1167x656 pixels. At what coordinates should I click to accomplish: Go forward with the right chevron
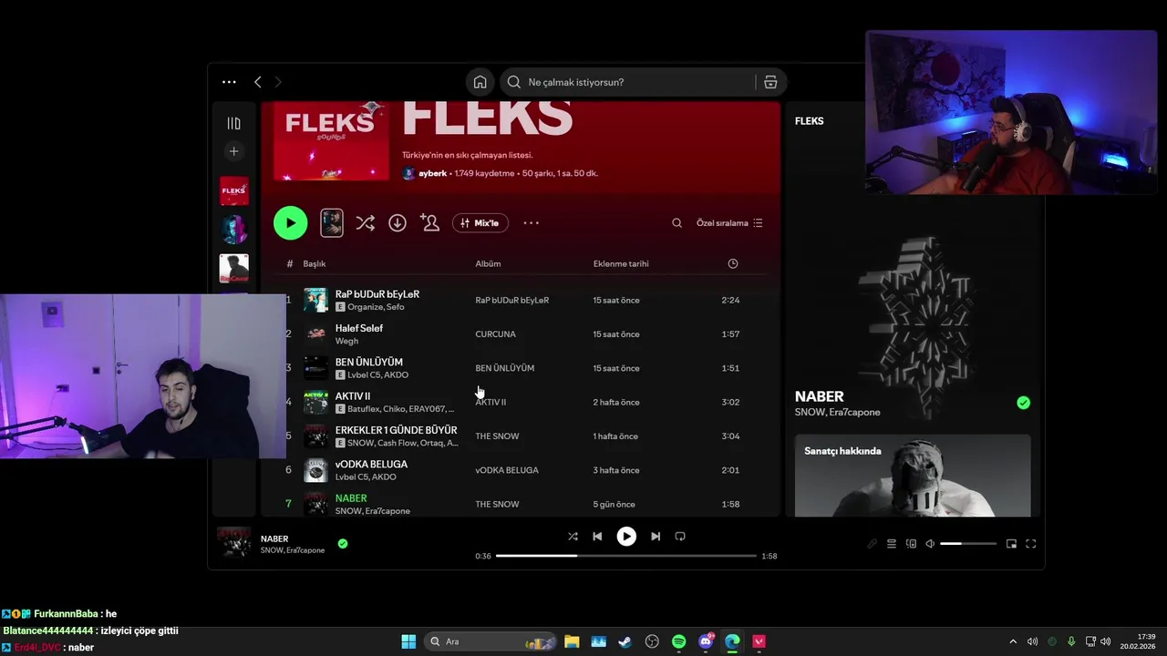pyautogui.click(x=278, y=82)
